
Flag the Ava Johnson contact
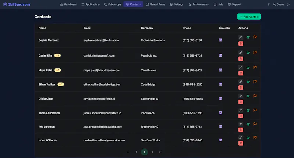[x=255, y=124]
